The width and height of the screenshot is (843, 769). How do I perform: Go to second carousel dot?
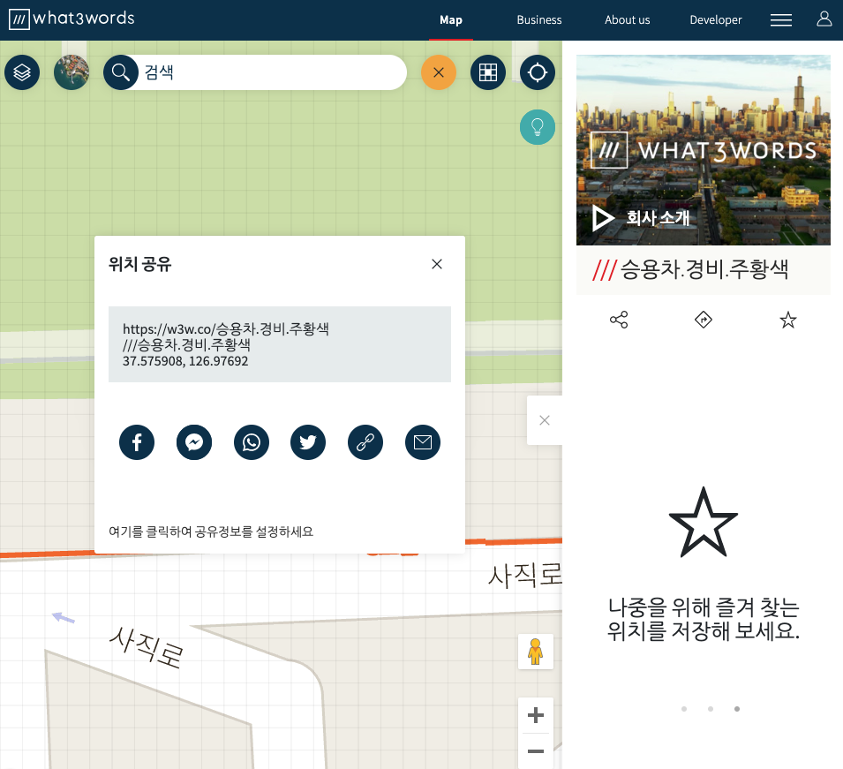click(x=711, y=709)
